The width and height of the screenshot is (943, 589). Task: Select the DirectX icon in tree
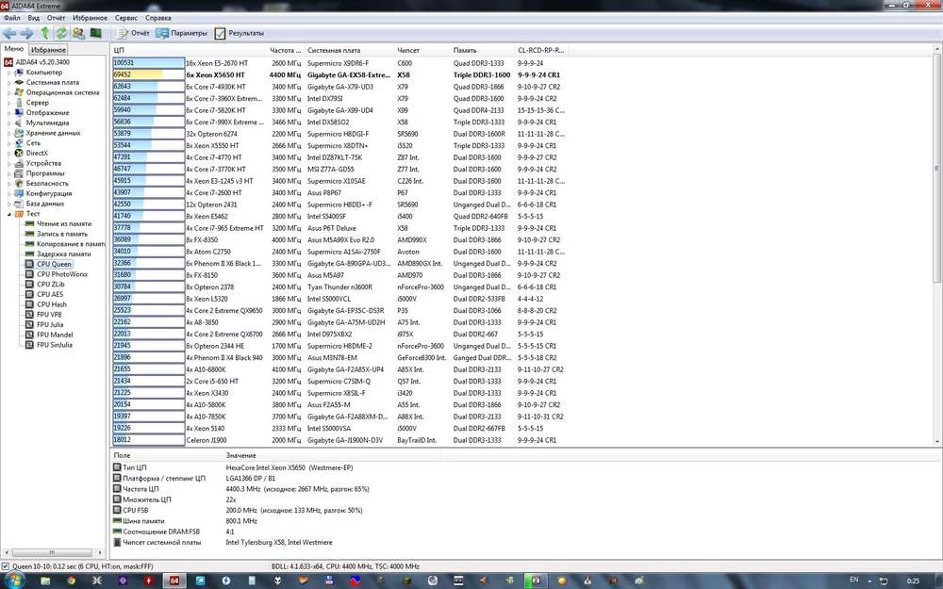pyautogui.click(x=19, y=154)
